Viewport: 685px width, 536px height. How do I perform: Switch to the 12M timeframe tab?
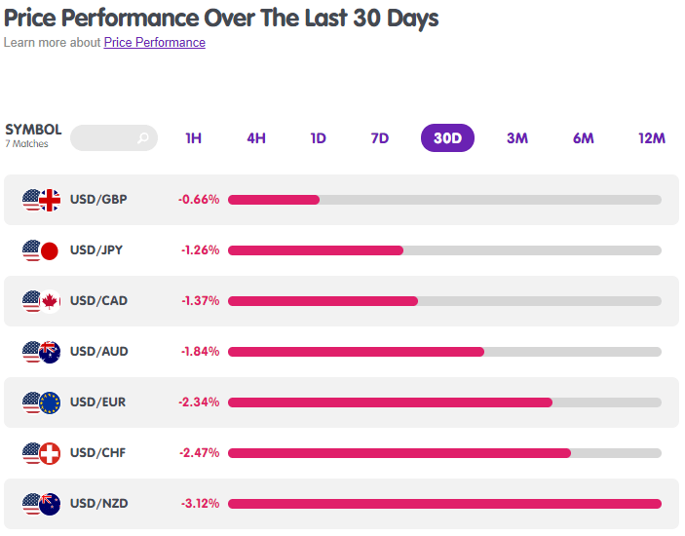[652, 138]
